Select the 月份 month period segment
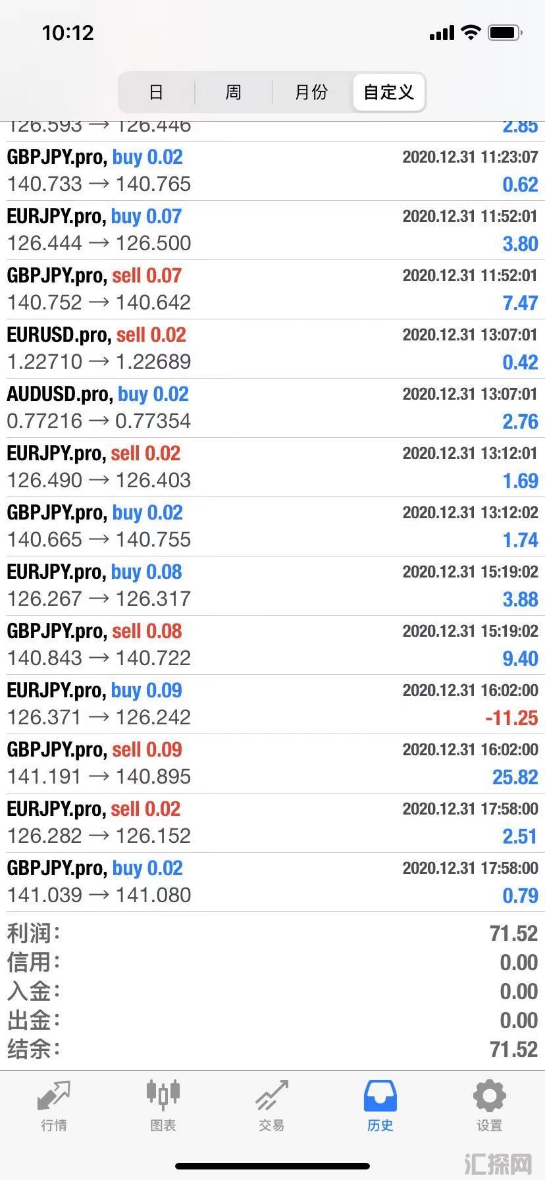 [311, 92]
